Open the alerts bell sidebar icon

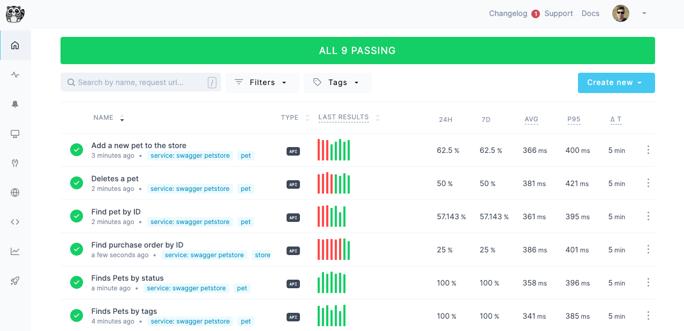coord(15,104)
